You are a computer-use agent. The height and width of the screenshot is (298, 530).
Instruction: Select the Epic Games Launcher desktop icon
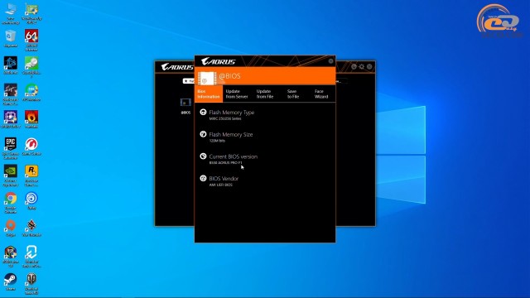[x=11, y=148]
